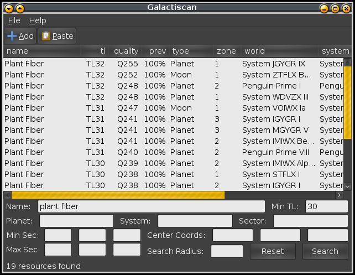
Task: Click the System filter input field
Action: tap(195, 221)
